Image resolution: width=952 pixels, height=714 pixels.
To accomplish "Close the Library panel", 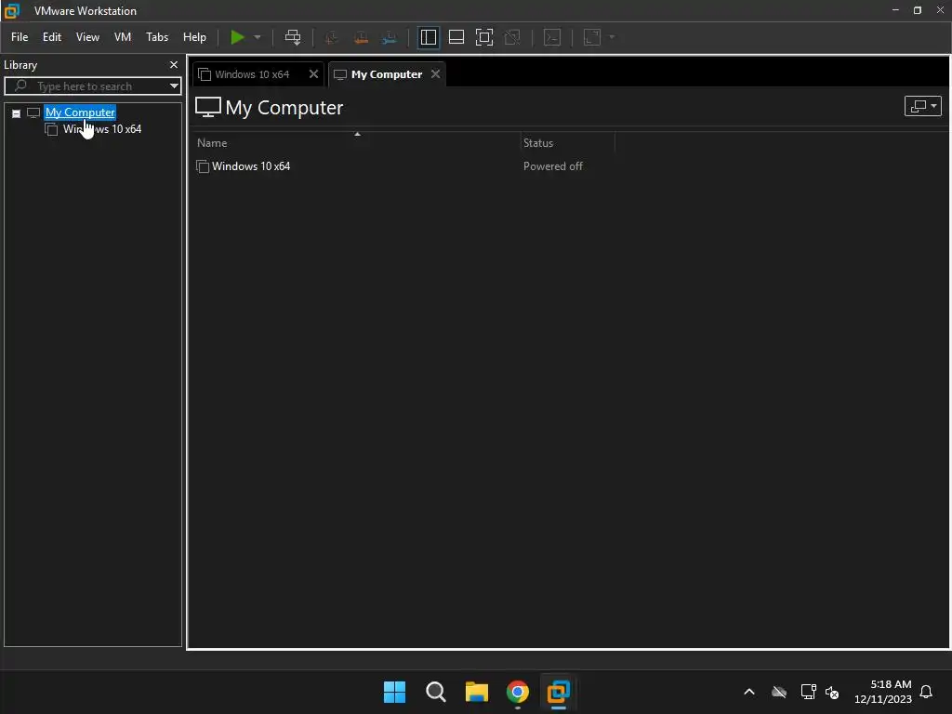I will point(174,64).
